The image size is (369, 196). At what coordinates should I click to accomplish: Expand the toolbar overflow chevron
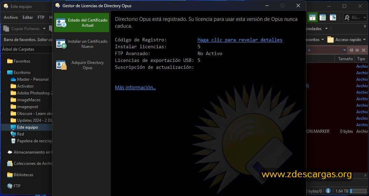click(365, 26)
